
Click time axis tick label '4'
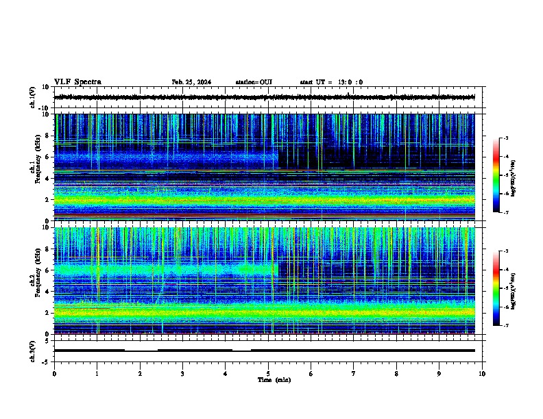coord(225,374)
